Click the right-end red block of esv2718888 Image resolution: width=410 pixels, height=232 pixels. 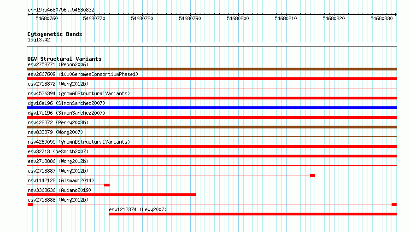[394, 204]
